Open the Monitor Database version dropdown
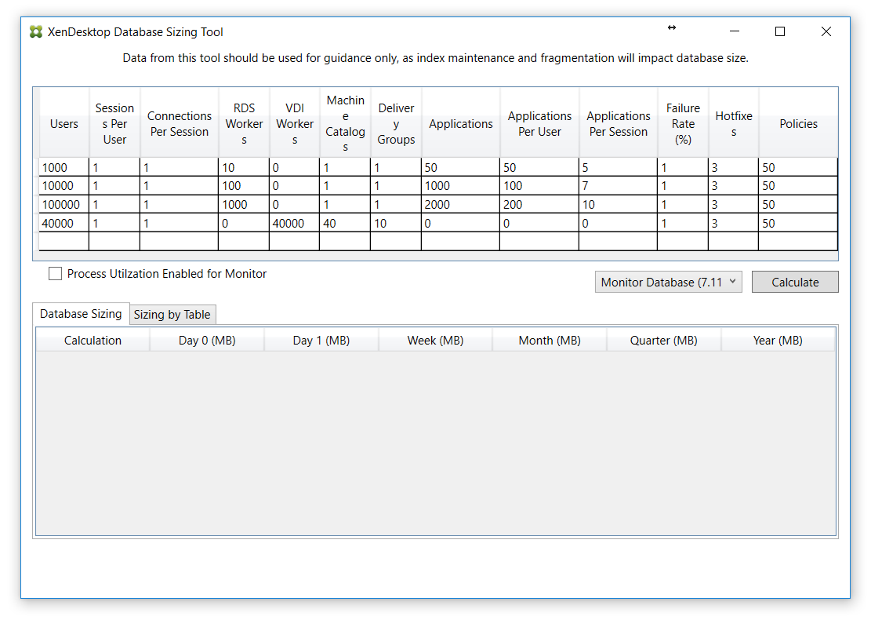The width and height of the screenshot is (871, 620). pyautogui.click(x=668, y=282)
